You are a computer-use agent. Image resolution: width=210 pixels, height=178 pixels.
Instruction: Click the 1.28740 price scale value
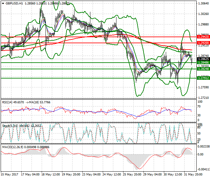click(203, 56)
